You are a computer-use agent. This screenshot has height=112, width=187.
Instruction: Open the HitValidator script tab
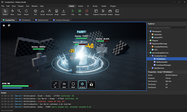(25, 20)
